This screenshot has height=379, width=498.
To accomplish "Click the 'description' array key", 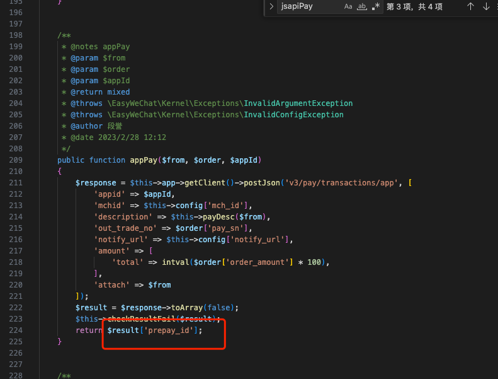I will point(123,217).
